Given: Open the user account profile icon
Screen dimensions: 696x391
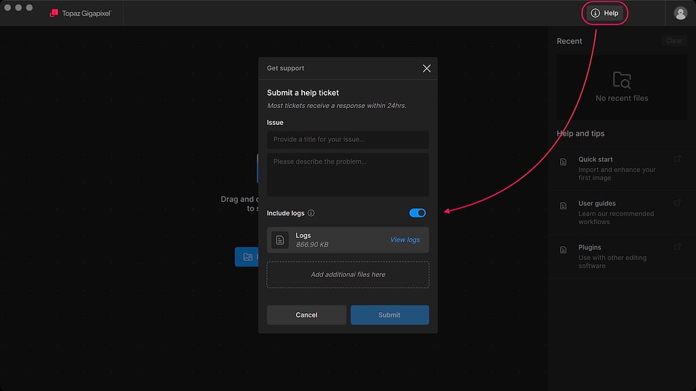Looking at the screenshot, I should tap(680, 13).
